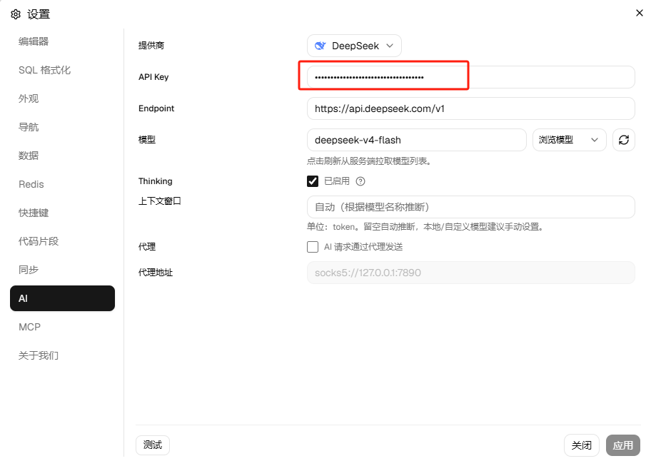Select the AI settings section
The width and height of the screenshot is (651, 461).
pos(62,298)
